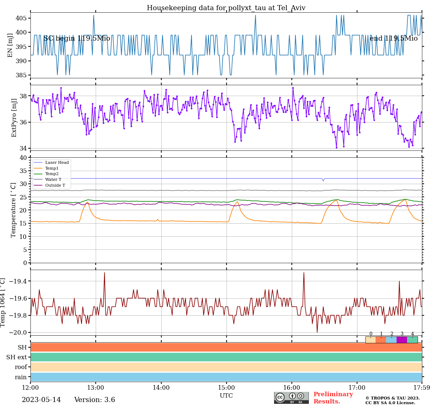Screen dimensions: 435x406
Task: Click the '34' tick on ExtPyro axis
Action: coord(24,148)
